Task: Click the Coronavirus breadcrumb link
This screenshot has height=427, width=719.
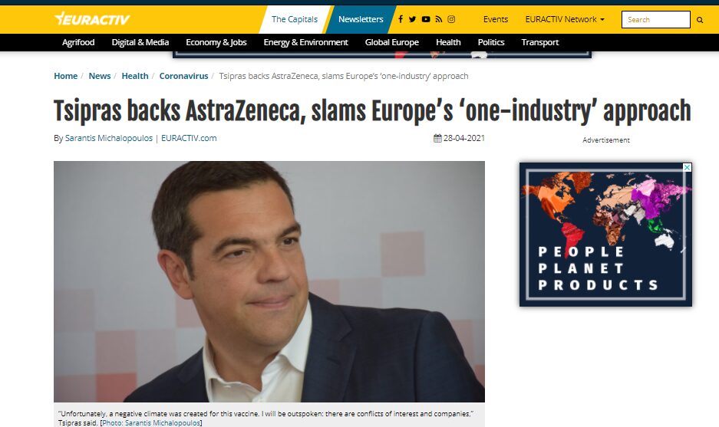Action: [183, 76]
